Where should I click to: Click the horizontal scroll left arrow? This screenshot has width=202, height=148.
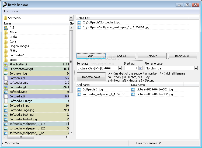(x=5, y=137)
